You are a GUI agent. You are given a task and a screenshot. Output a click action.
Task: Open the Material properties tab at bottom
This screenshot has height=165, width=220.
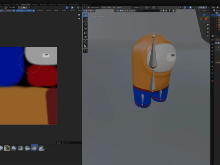click(212, 81)
